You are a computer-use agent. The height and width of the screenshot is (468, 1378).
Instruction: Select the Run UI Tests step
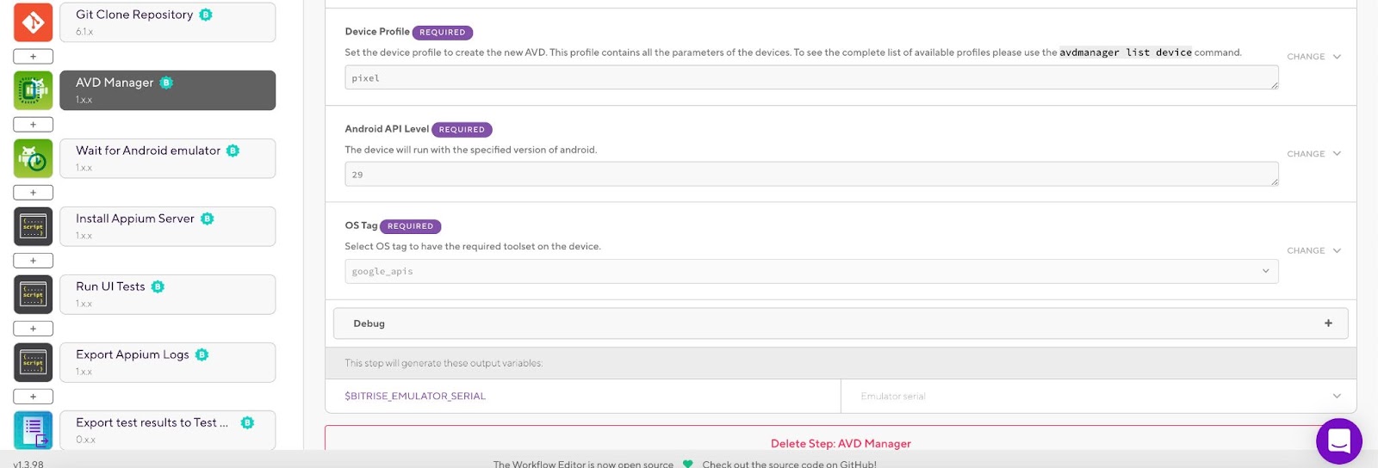(167, 294)
